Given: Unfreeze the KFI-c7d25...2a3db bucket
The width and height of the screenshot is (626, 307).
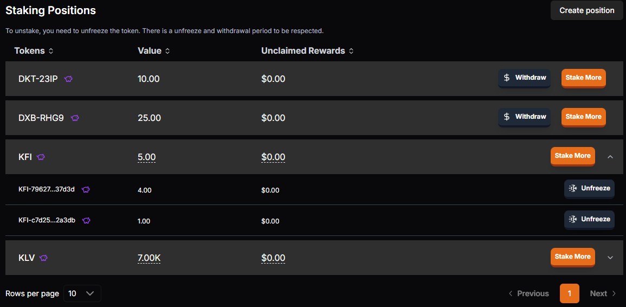Looking at the screenshot, I should pos(589,220).
